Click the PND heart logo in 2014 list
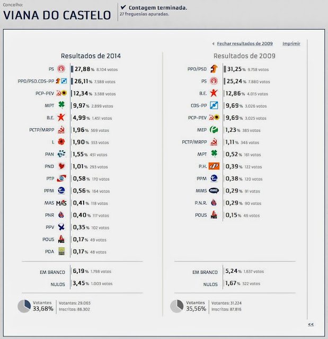This screenshot has width=328, height=339. tap(61, 166)
